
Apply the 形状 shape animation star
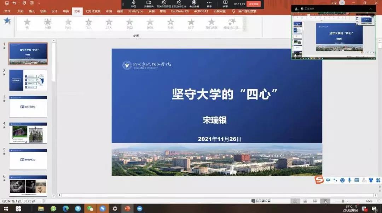[170, 23]
